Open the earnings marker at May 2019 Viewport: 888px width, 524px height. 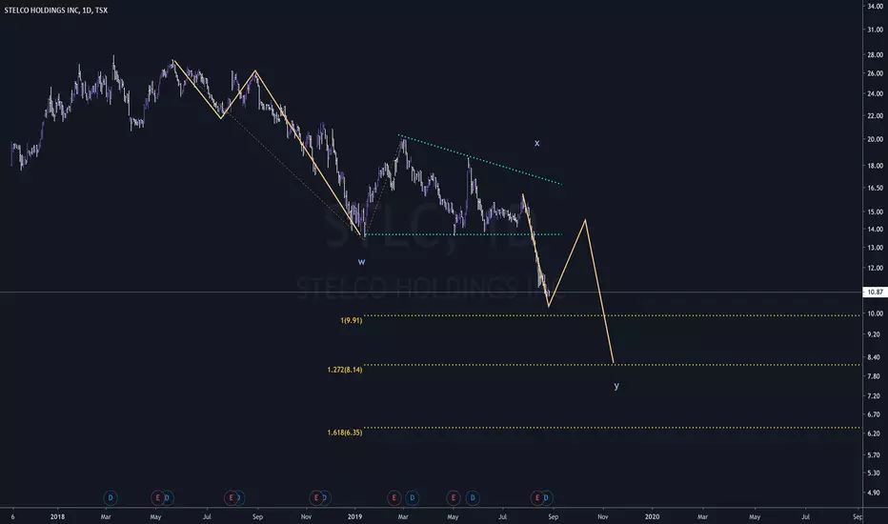pos(453,498)
